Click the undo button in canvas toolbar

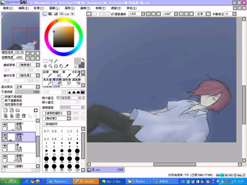pyautogui.click(x=89, y=14)
